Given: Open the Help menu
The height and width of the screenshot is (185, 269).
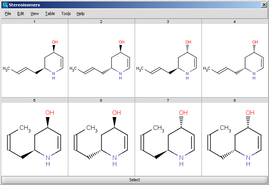Looking at the screenshot, I should (x=81, y=14).
